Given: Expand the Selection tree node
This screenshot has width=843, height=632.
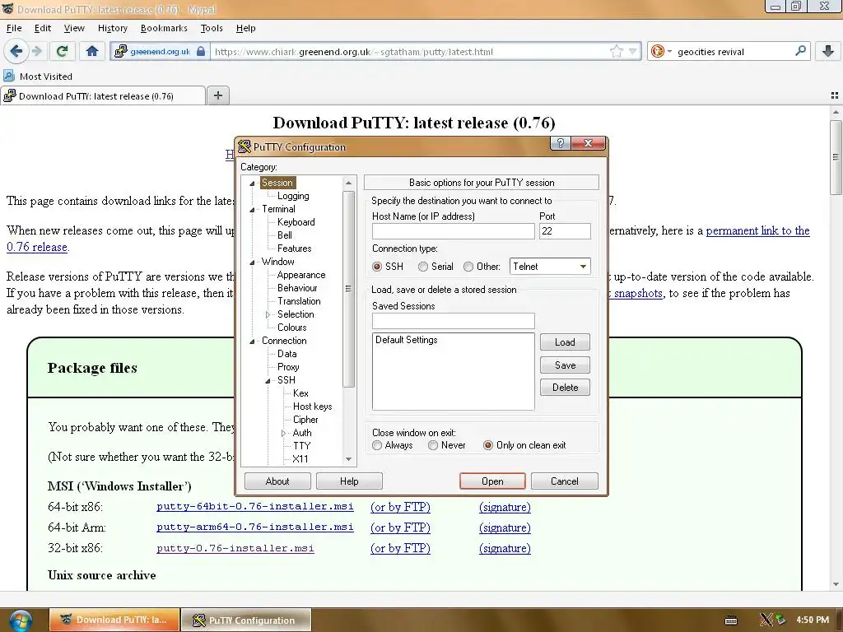Looking at the screenshot, I should pos(268,314).
